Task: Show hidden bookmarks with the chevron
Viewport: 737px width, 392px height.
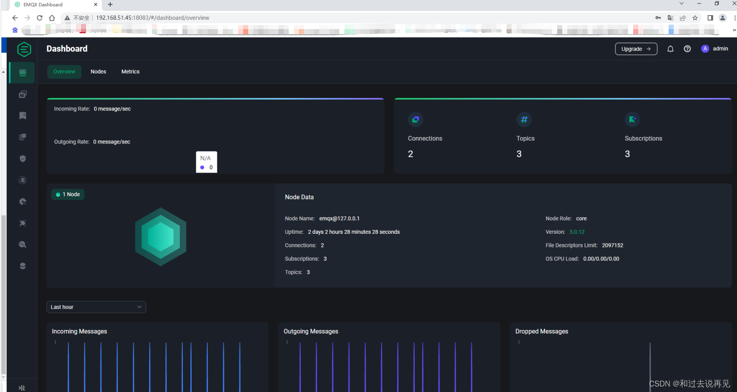Action: tap(734, 30)
